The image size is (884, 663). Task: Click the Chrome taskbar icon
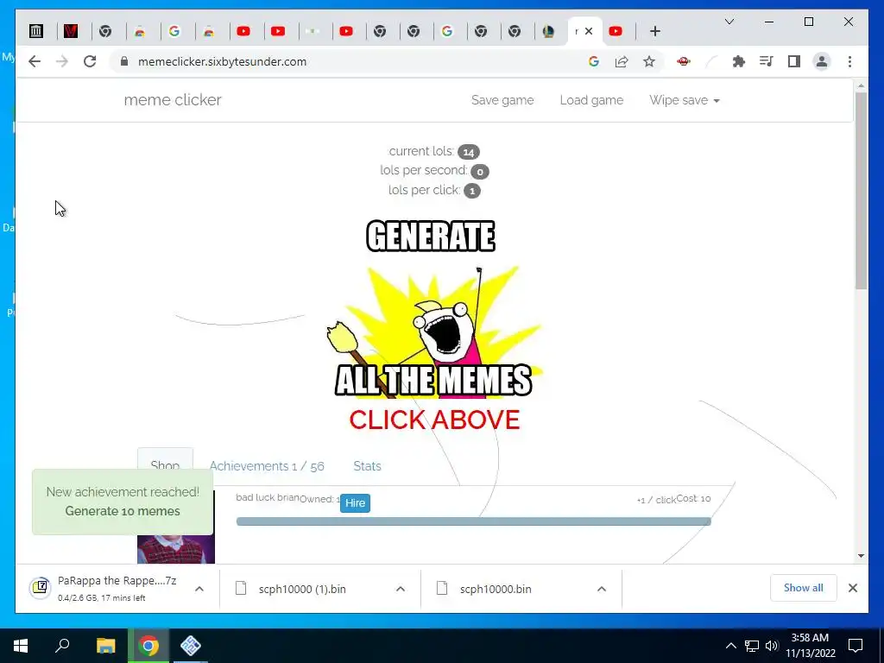click(x=148, y=646)
